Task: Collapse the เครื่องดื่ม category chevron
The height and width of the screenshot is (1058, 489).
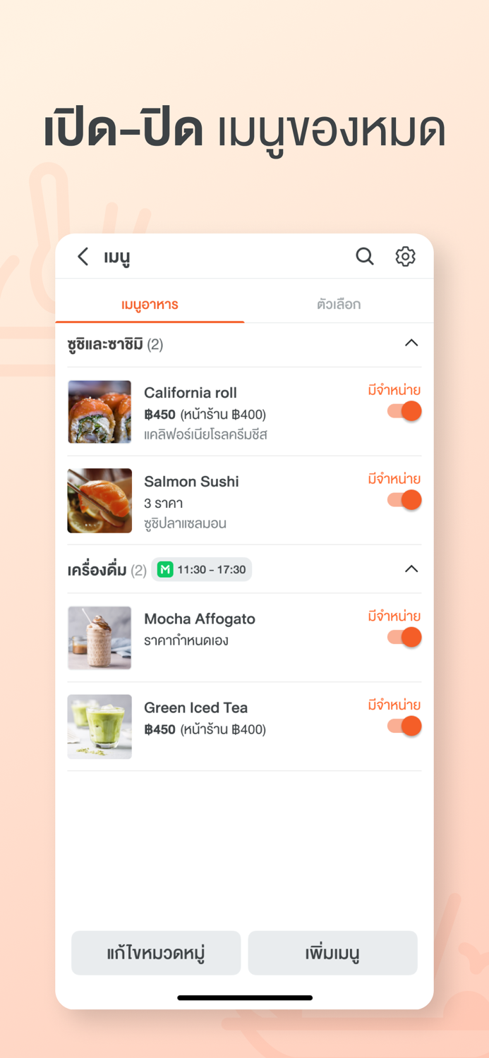Action: 411,569
